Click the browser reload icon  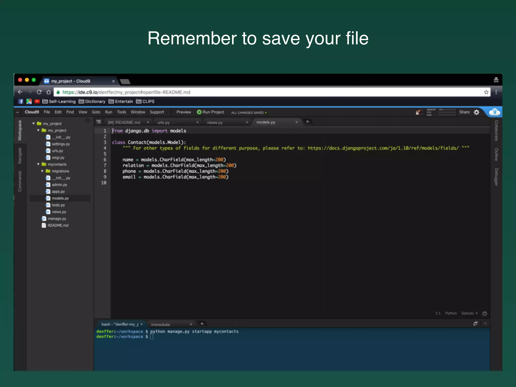point(39,92)
